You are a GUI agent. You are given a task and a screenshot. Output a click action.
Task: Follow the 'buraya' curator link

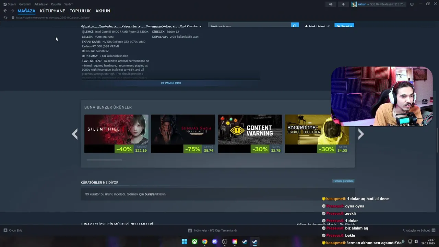150,194
